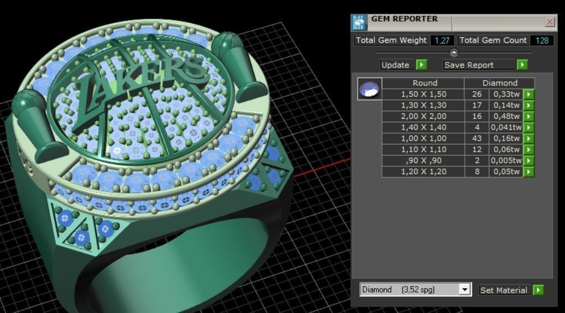Click green arrow for 1,10 X 1,10 row
This screenshot has width=565, height=313.
(529, 150)
